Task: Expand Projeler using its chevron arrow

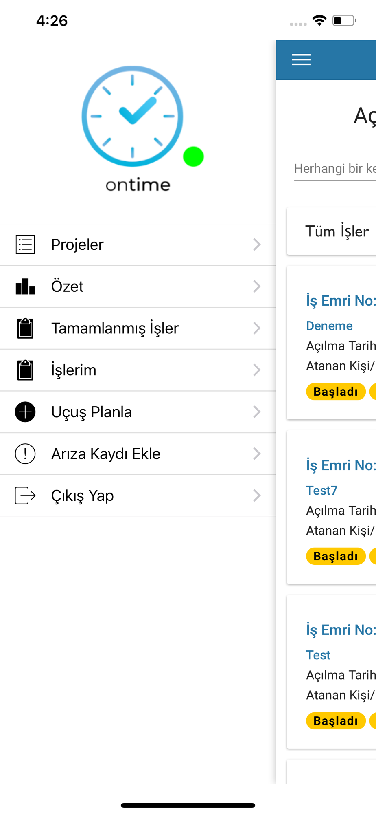Action: [256, 244]
